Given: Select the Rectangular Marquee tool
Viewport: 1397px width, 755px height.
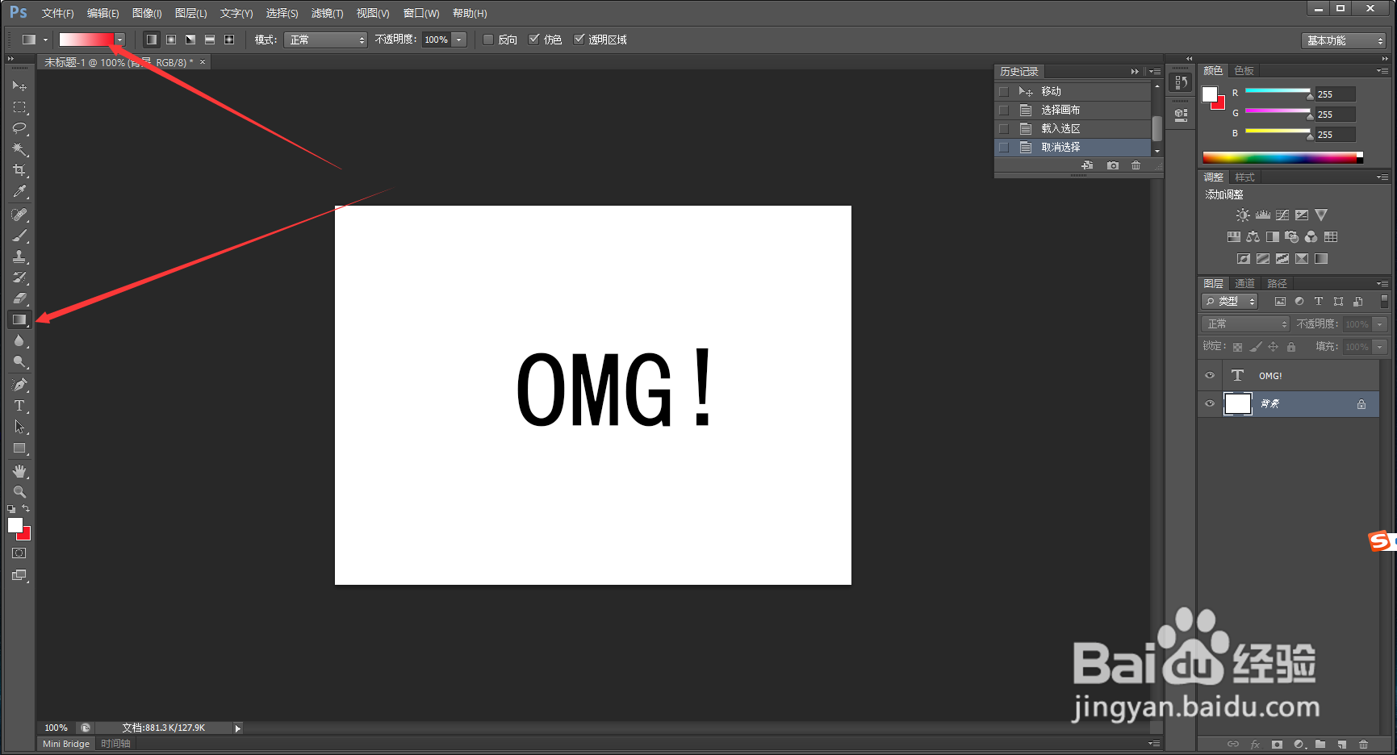Looking at the screenshot, I should point(19,107).
